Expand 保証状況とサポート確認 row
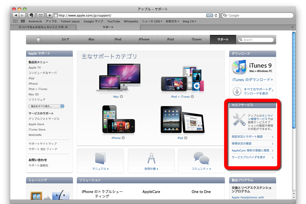306x204 pixels. 252,137
